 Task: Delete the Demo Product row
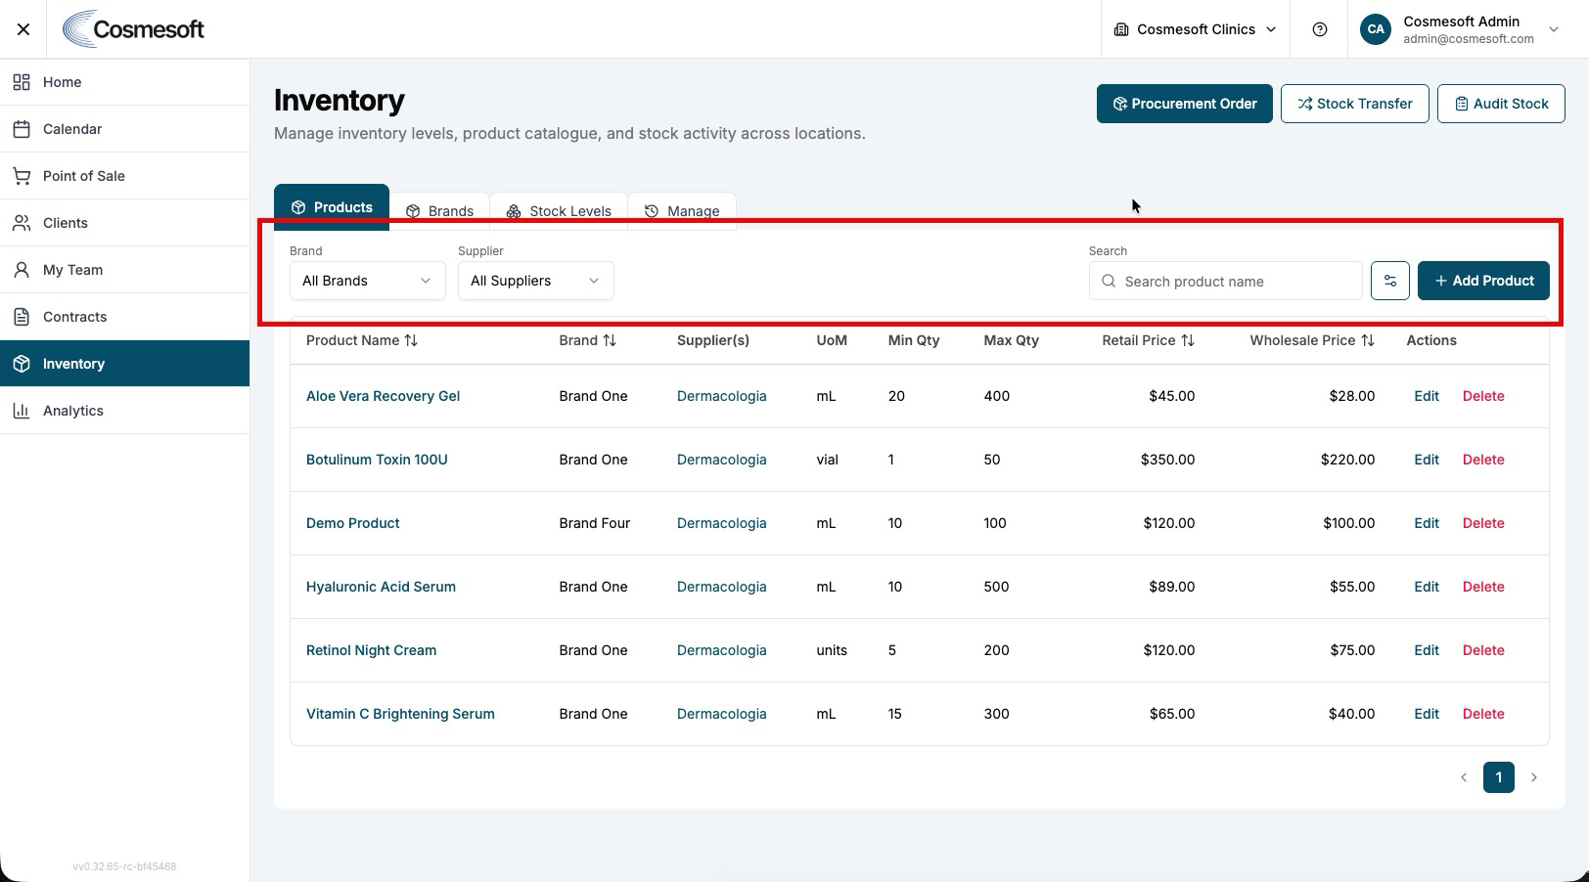1483,523
